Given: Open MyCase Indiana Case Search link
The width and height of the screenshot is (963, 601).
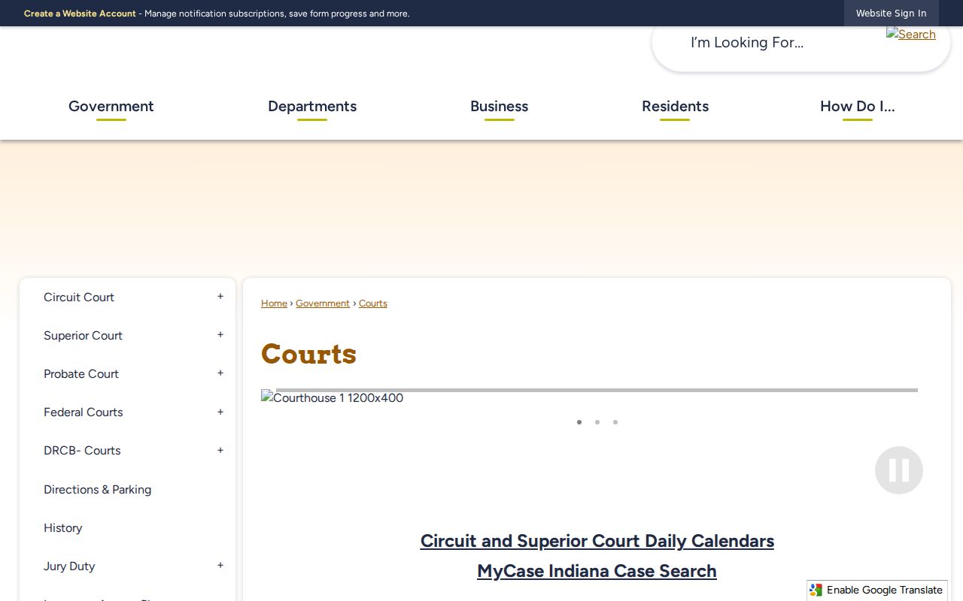Looking at the screenshot, I should (597, 571).
